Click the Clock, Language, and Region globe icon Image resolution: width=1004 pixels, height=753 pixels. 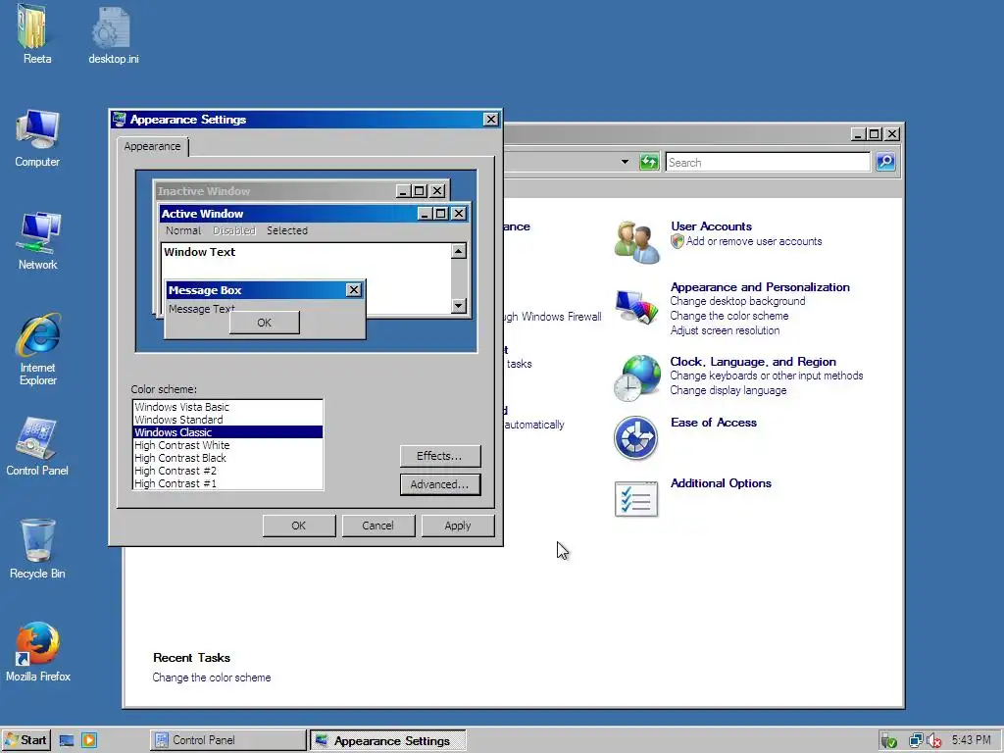coord(635,377)
